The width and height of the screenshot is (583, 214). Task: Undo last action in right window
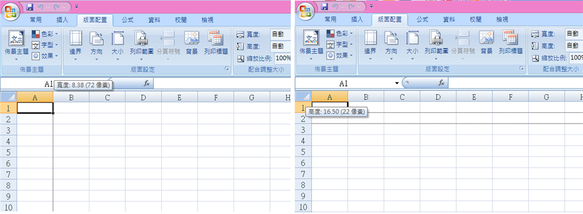click(x=335, y=6)
